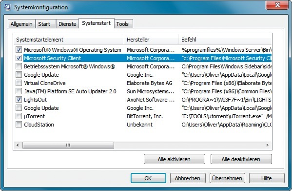Open the Tools tab

[123, 24]
